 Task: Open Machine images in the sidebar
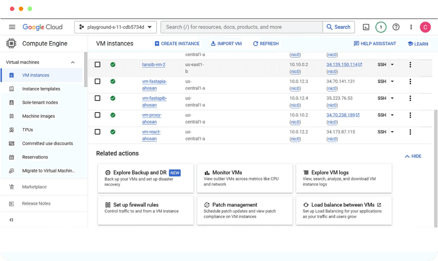coord(42,116)
